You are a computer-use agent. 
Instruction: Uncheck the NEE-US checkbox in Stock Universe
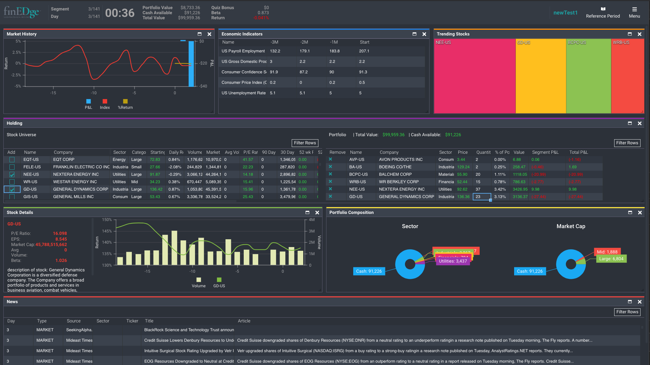tap(12, 174)
